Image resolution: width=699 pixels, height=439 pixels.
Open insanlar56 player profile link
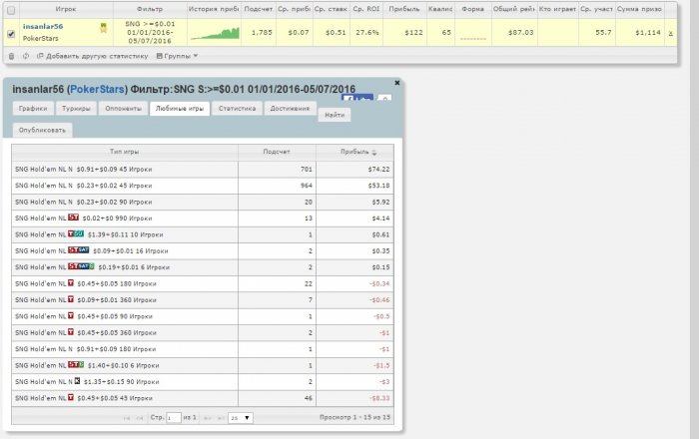pos(43,26)
